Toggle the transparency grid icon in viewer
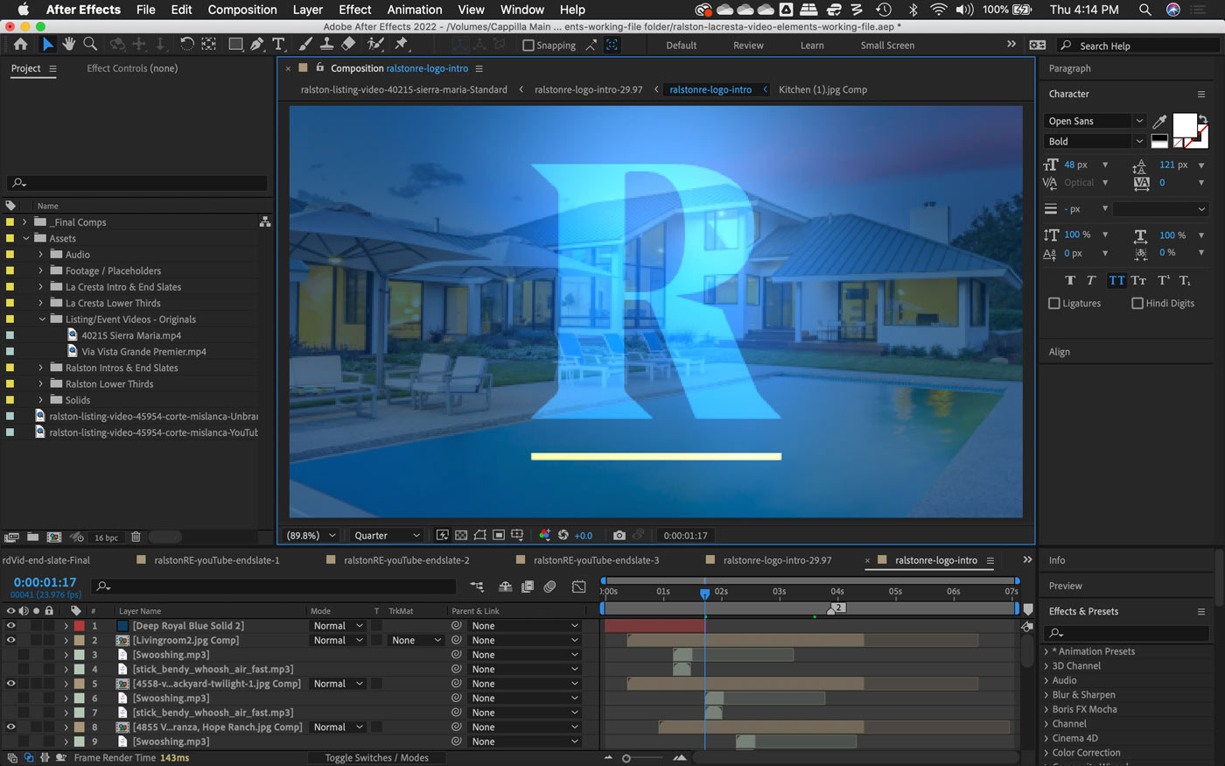The image size is (1225, 766). tap(461, 535)
